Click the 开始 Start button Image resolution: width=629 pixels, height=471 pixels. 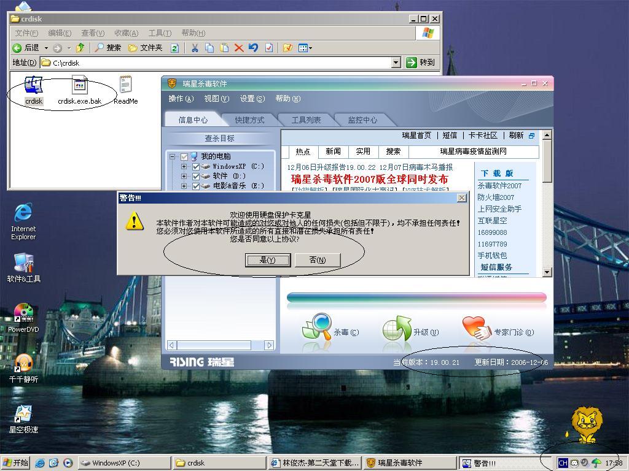point(15,463)
